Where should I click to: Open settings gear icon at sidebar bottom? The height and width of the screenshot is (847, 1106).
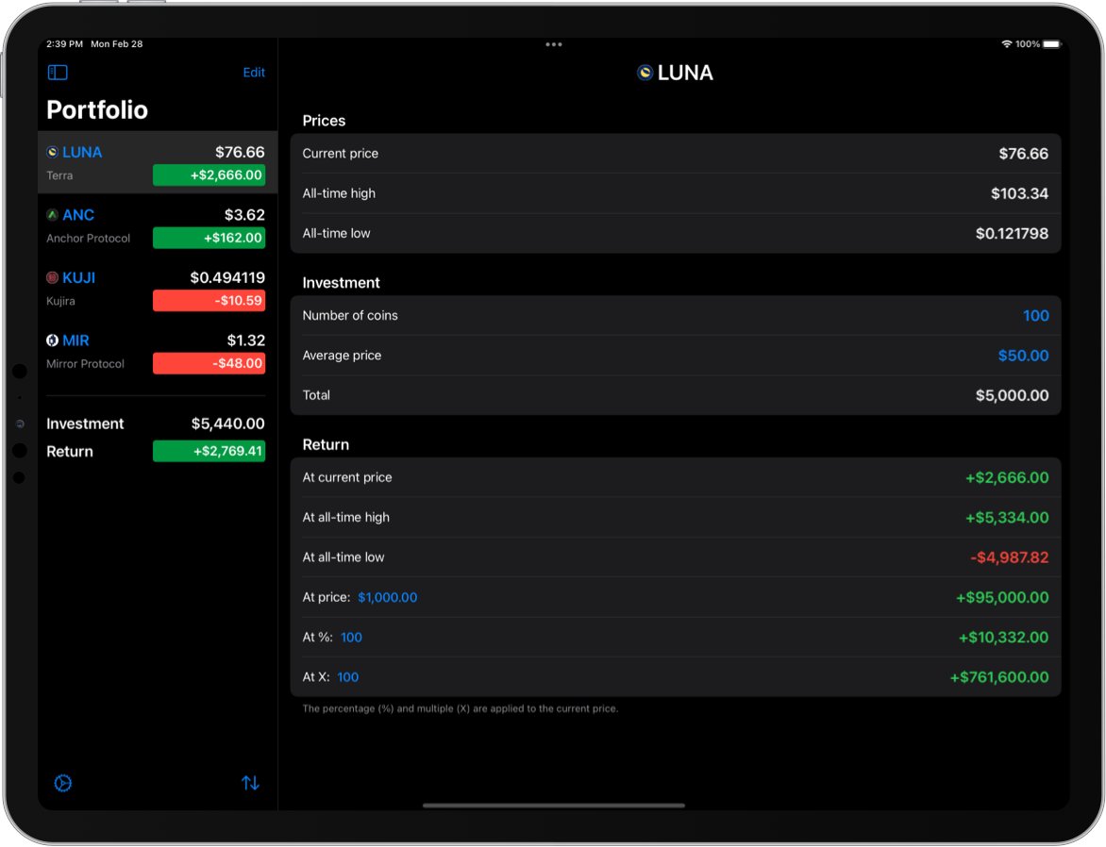click(63, 783)
